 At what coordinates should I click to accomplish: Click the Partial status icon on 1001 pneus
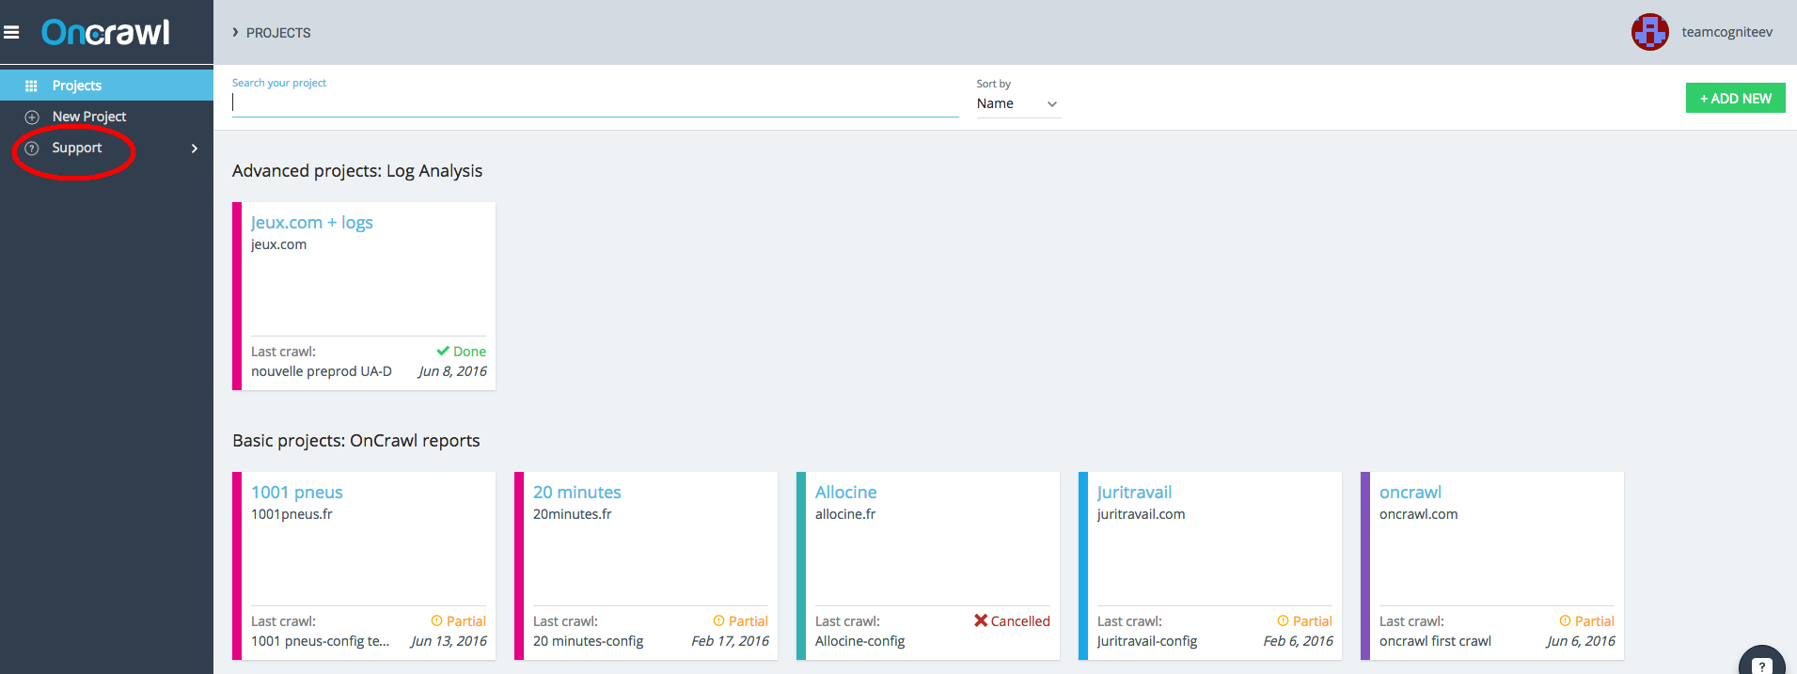pyautogui.click(x=436, y=620)
